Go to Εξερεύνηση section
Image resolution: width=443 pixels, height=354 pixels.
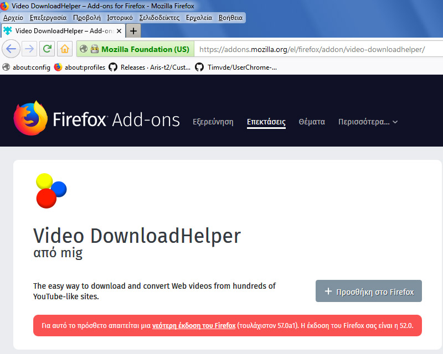[x=213, y=122]
